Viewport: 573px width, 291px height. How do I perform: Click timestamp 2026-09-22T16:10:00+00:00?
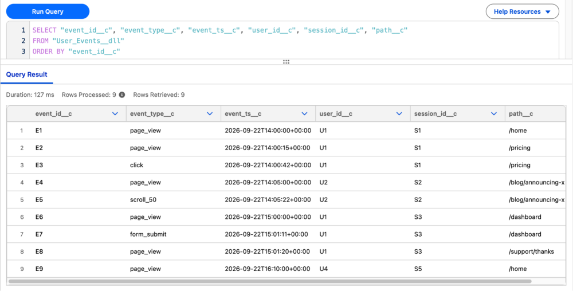(x=268, y=269)
